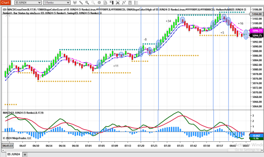Click the greyed Zoom Out magnifier icon
Viewport: 264px width, 157px height.
pos(93,3)
